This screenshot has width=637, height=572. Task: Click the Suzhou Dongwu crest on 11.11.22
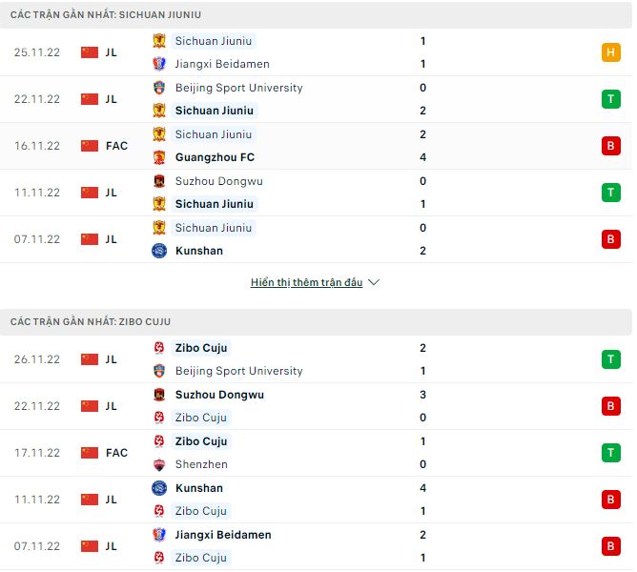pos(159,181)
